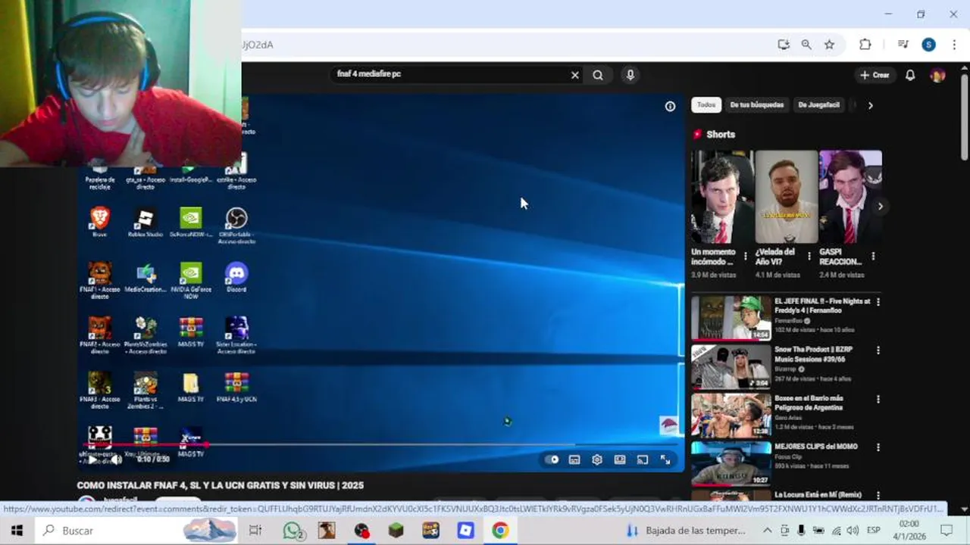Open Roblox icon in the taskbar
Image resolution: width=970 pixels, height=545 pixels.
(x=465, y=531)
